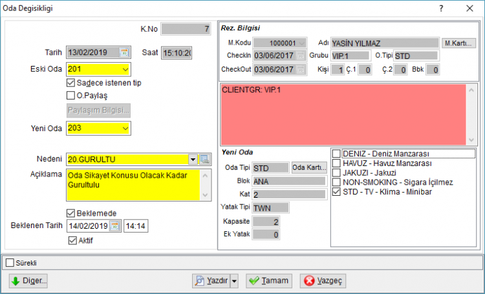Image resolution: width=485 pixels, height=294 pixels.
Task: Confirm with the Tamam button
Action: click(269, 280)
